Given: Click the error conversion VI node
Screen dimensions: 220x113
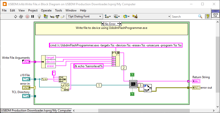Looking at the screenshot, I should (x=147, y=88).
